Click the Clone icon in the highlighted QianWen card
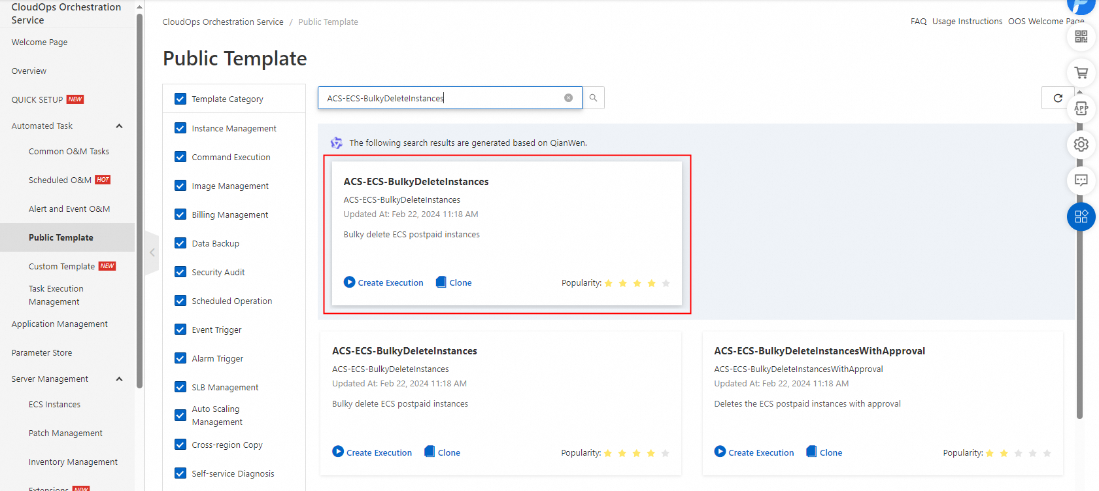The height and width of the screenshot is (491, 1099). [441, 282]
